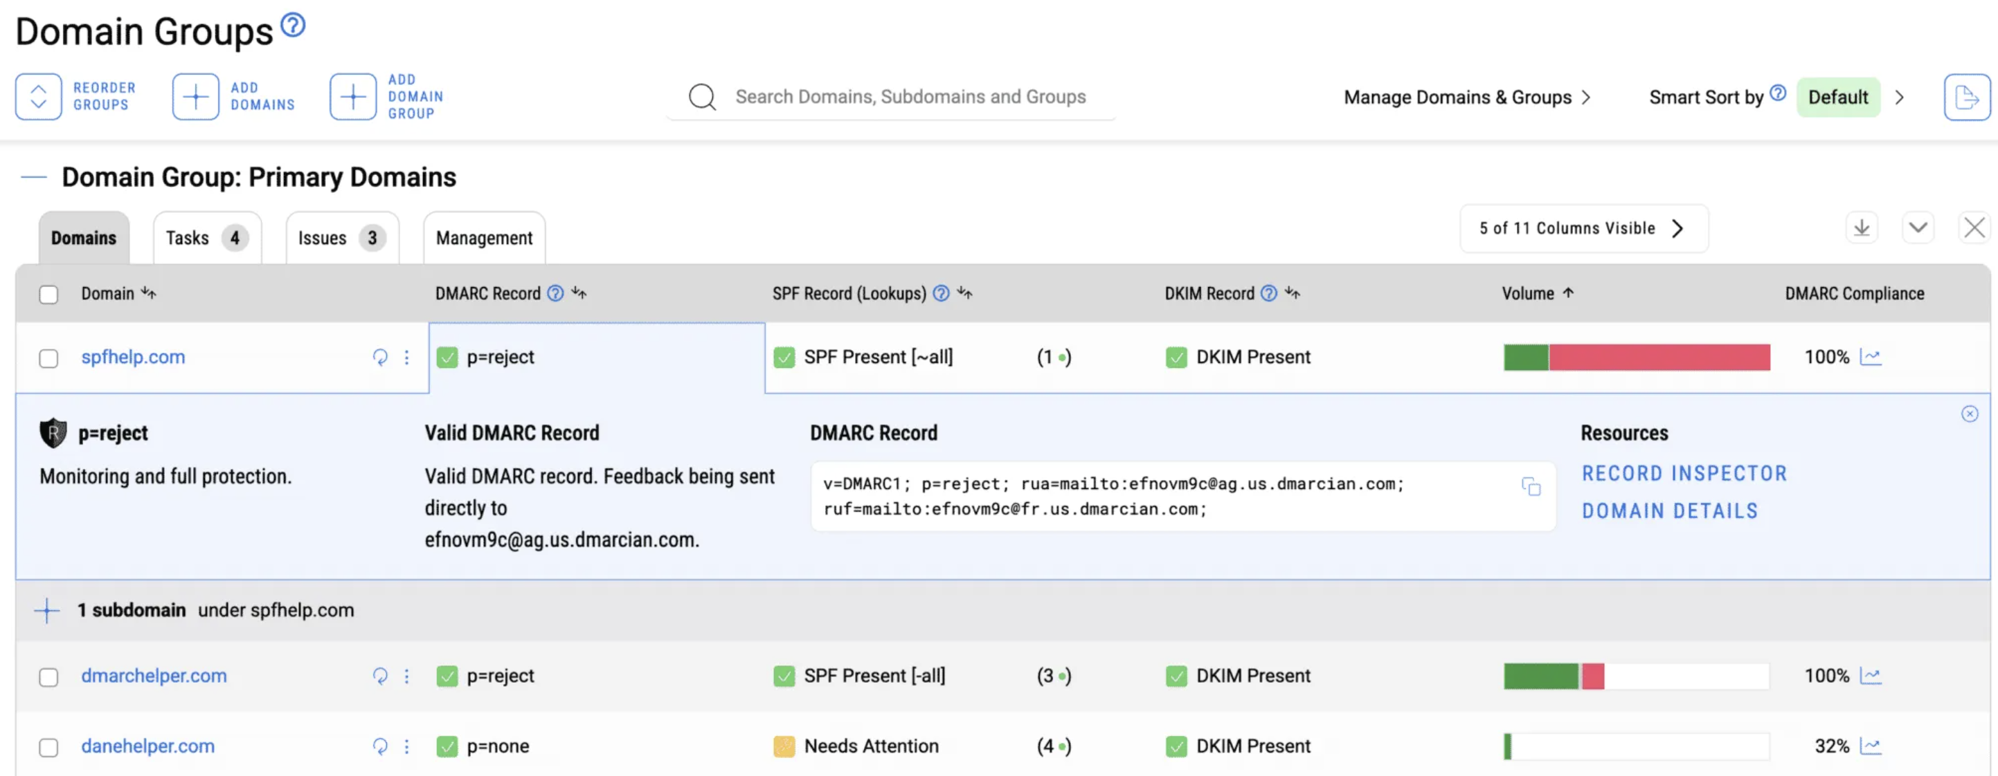Click the download arrow icon above the table
The image size is (1998, 776).
pos(1862,229)
